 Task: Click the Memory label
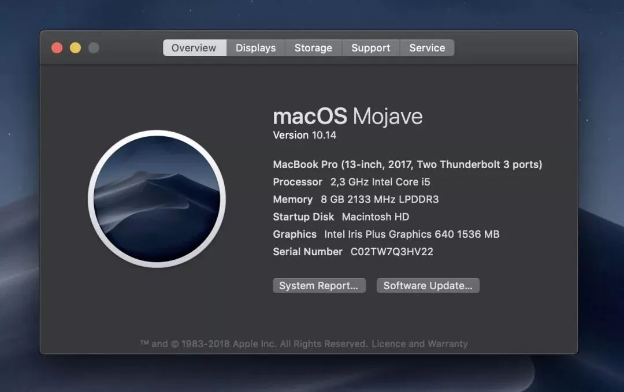(293, 200)
